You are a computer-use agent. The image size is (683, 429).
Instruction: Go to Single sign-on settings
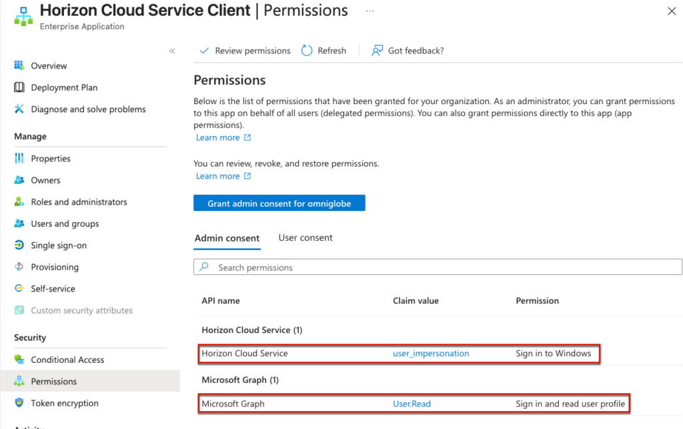coord(59,246)
